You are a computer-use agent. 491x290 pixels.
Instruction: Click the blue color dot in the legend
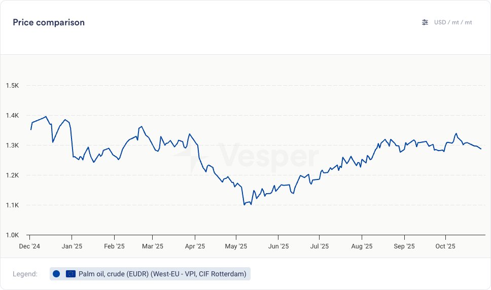pyautogui.click(x=56, y=274)
